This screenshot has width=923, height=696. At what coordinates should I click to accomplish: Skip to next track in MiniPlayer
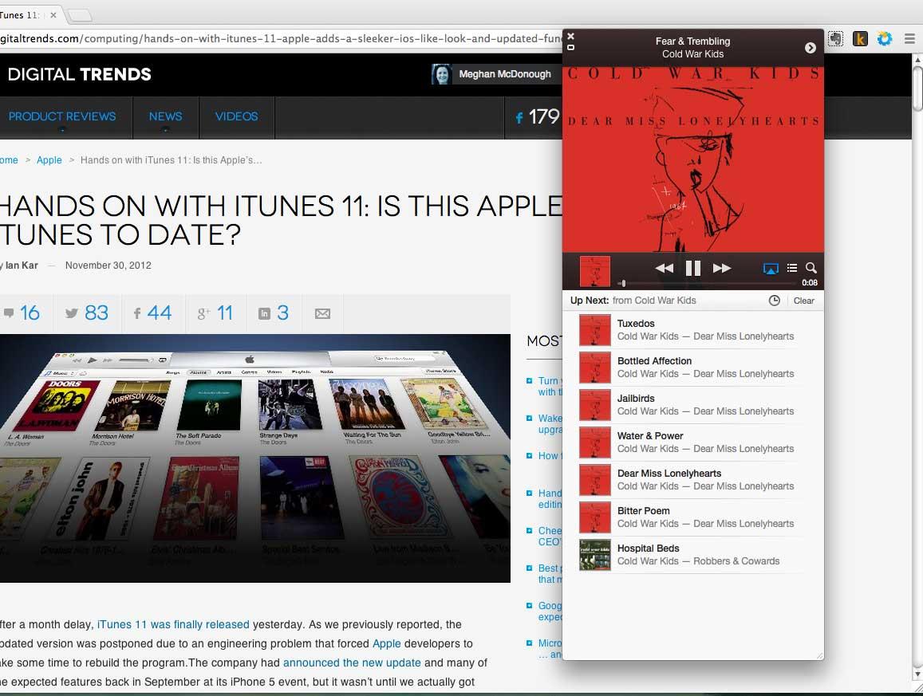tap(722, 269)
